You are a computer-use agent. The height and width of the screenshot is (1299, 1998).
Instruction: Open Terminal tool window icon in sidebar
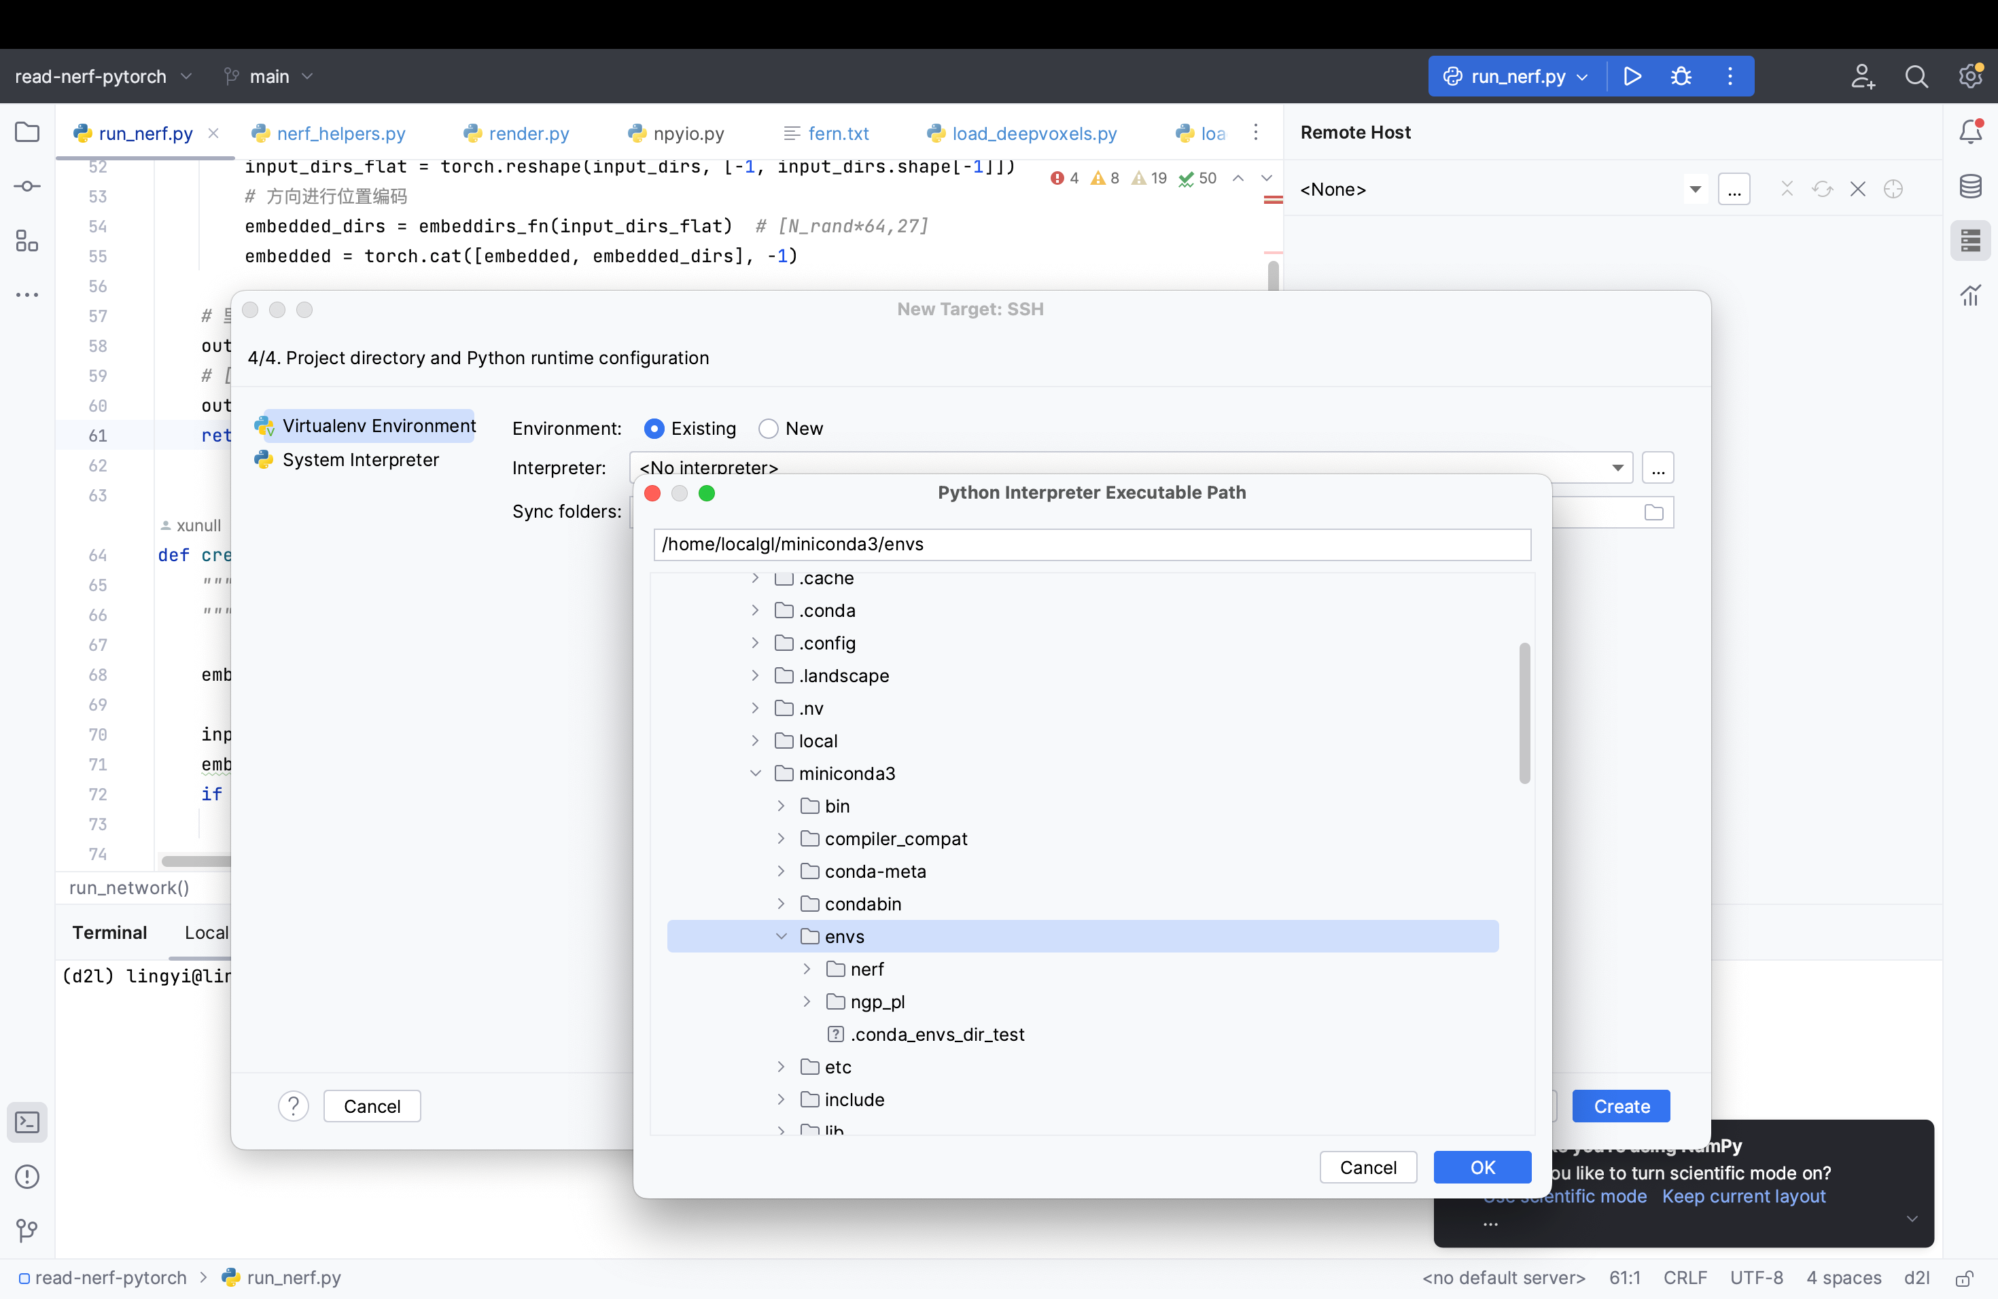click(27, 1122)
